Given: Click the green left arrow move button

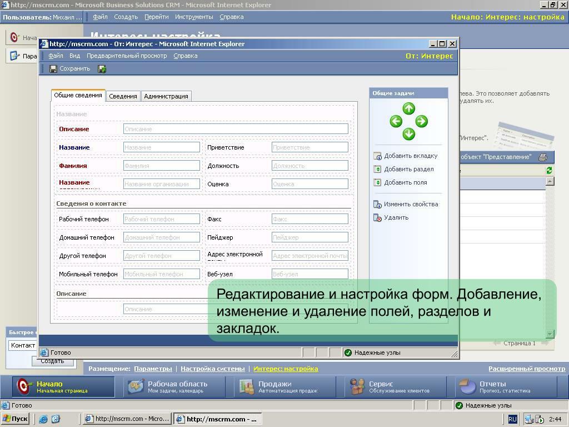Looking at the screenshot, I should click(x=396, y=121).
